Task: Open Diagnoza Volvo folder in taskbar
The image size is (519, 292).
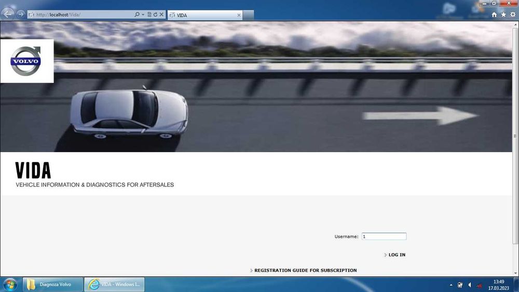Action: pyautogui.click(x=52, y=284)
